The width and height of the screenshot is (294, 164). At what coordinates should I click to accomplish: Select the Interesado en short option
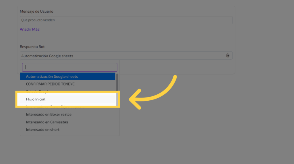[42, 130]
